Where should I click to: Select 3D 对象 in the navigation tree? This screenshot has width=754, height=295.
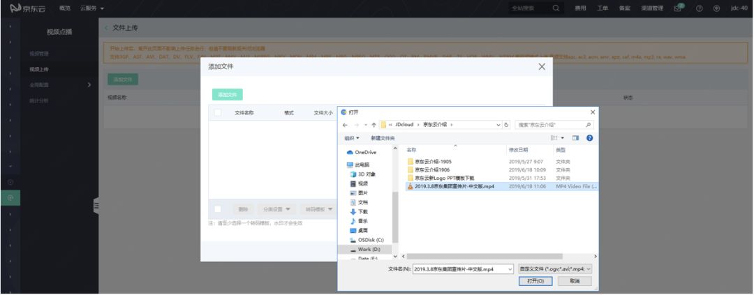[x=363, y=174]
